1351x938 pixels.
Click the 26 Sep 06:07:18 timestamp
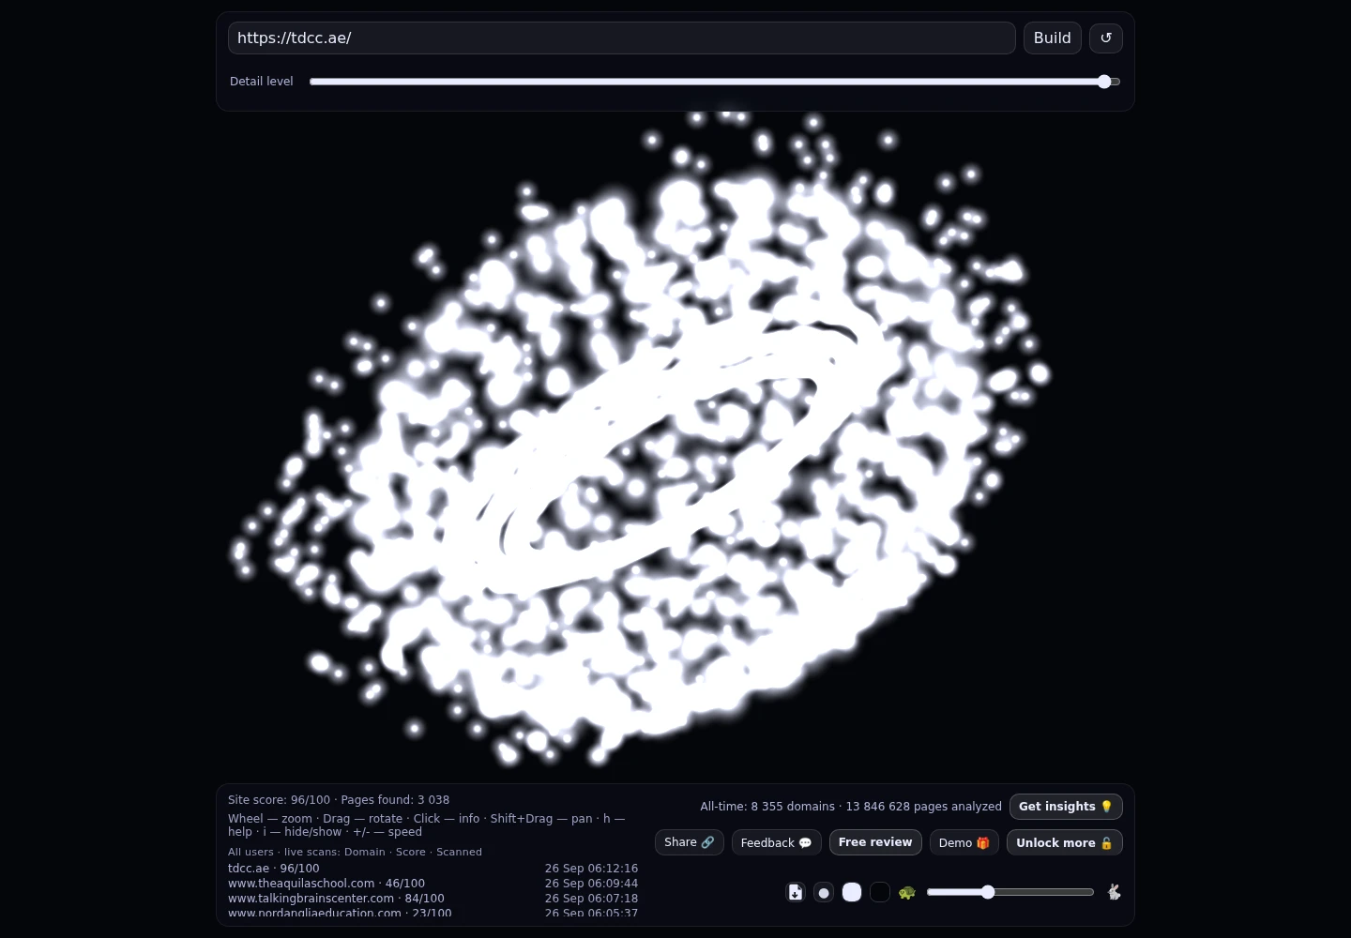tap(591, 899)
